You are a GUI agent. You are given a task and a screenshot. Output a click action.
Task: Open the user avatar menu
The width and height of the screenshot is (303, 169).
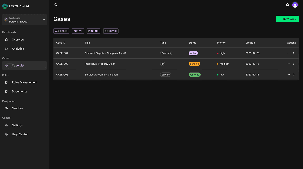pyautogui.click(x=295, y=5)
